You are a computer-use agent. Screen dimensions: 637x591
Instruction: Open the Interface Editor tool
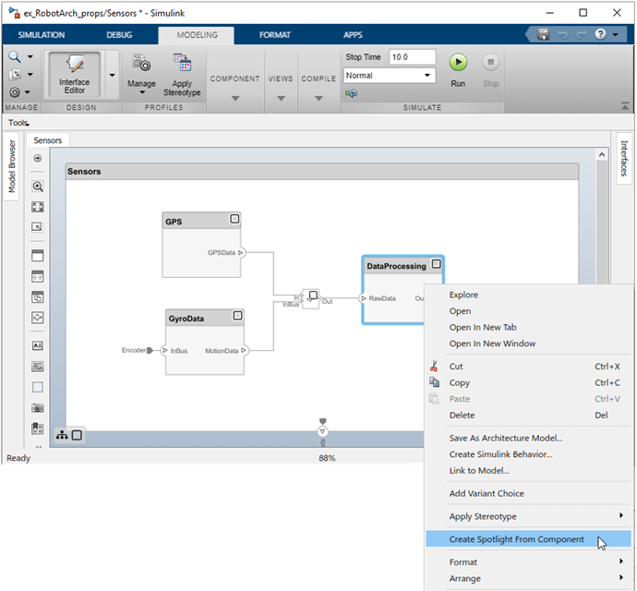[x=75, y=75]
